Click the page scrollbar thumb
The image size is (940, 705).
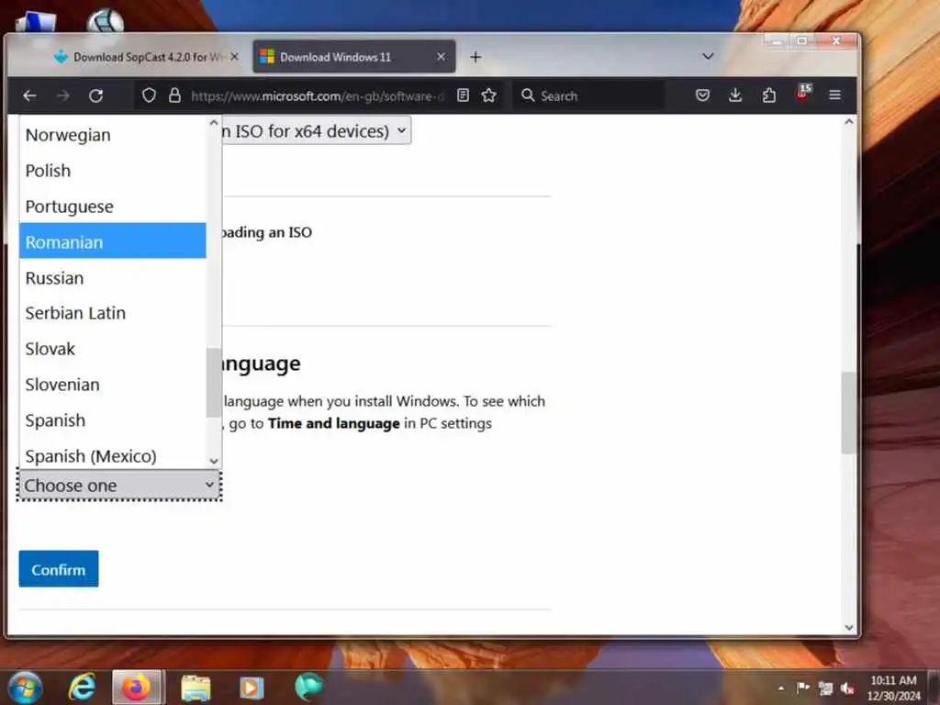coord(848,412)
